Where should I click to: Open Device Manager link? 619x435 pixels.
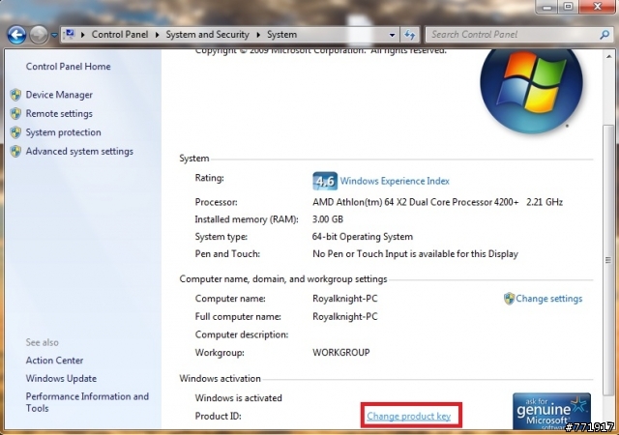click(x=59, y=95)
